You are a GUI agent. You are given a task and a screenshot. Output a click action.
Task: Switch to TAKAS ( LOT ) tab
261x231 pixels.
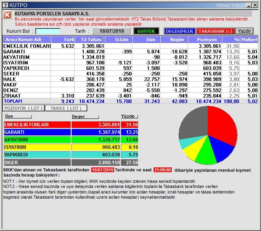[66, 108]
